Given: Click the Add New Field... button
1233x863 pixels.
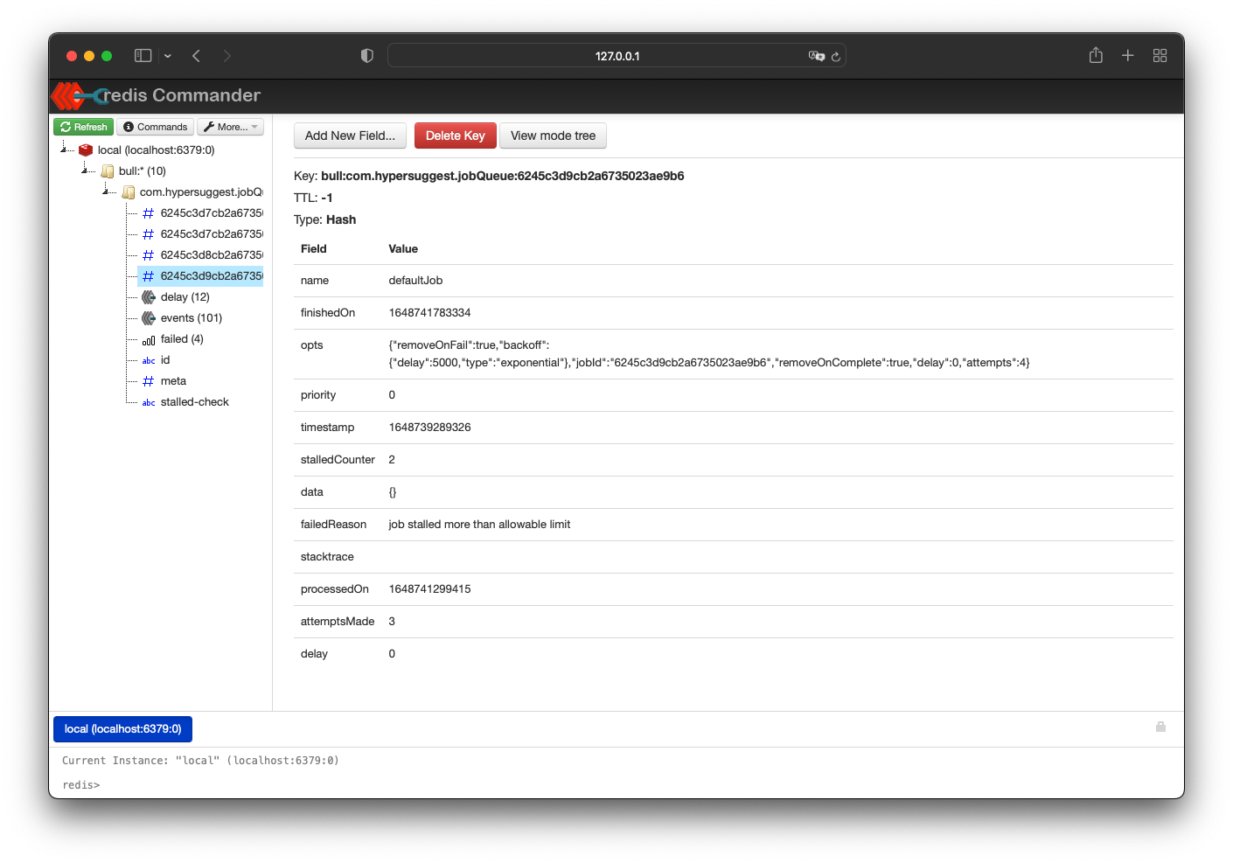Looking at the screenshot, I should pos(350,136).
